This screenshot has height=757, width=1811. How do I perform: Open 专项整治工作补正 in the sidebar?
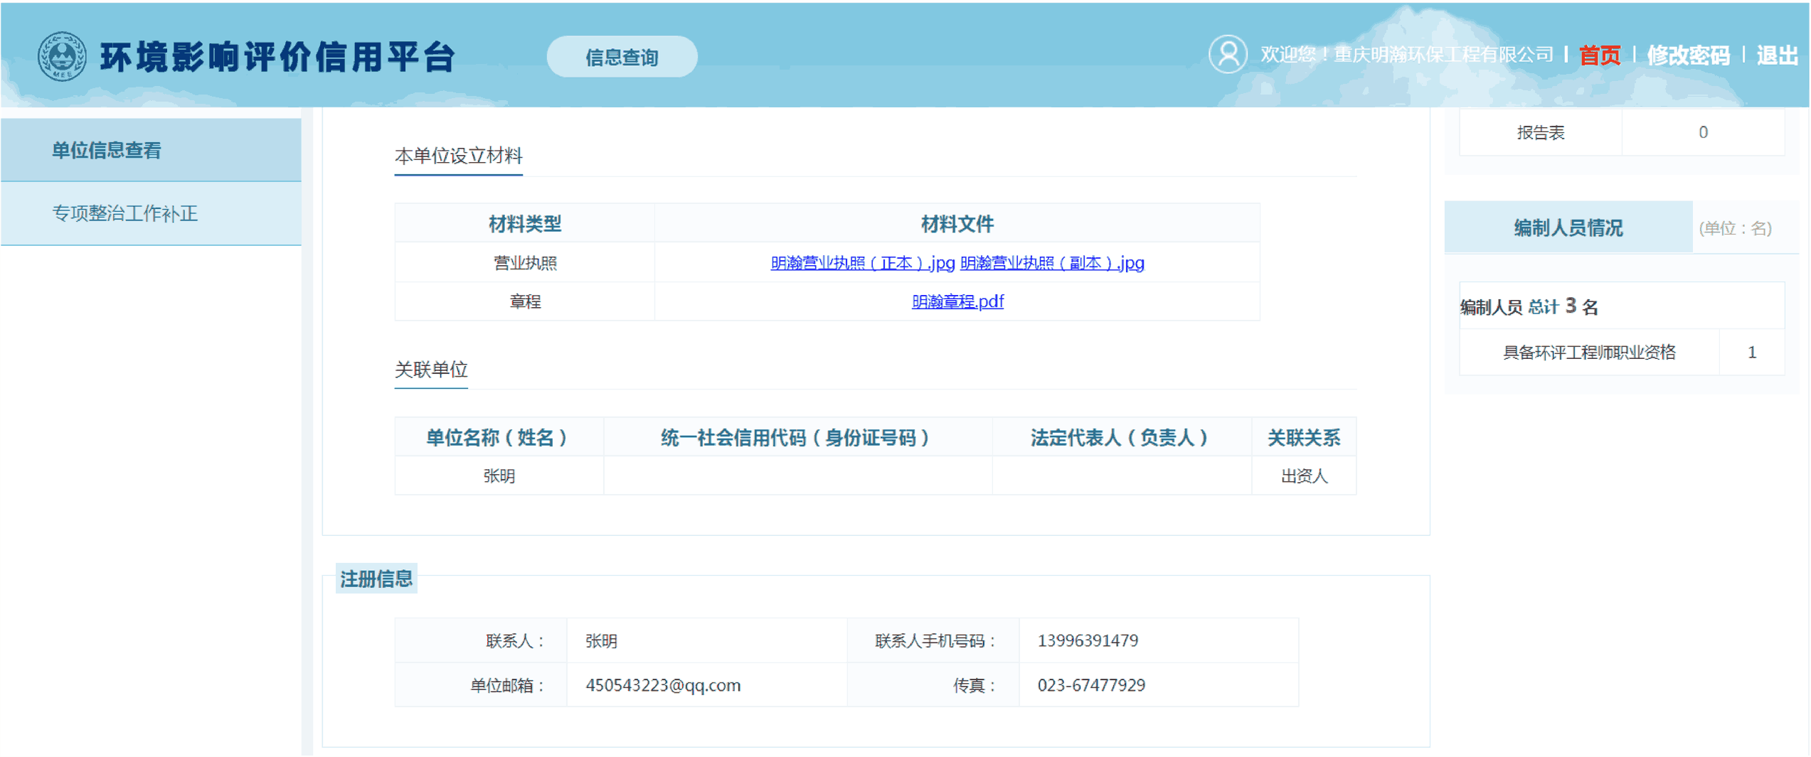point(124,213)
